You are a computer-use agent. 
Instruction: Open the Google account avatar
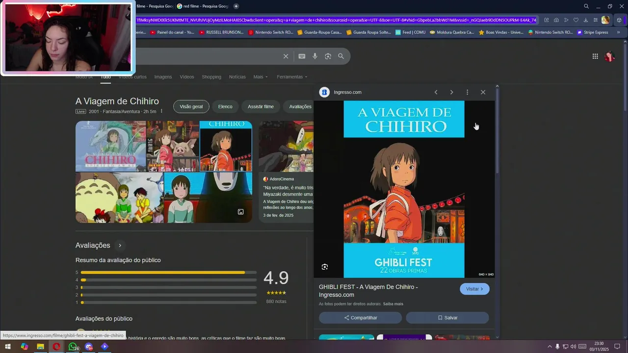point(609,56)
